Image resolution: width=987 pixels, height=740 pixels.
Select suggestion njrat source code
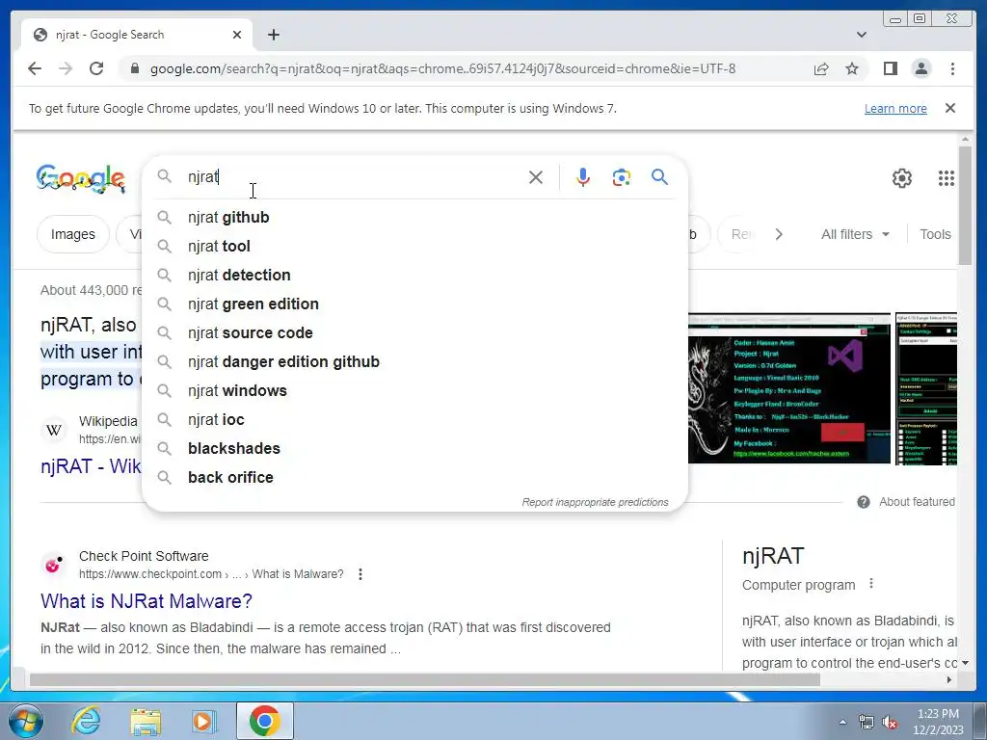415,332
